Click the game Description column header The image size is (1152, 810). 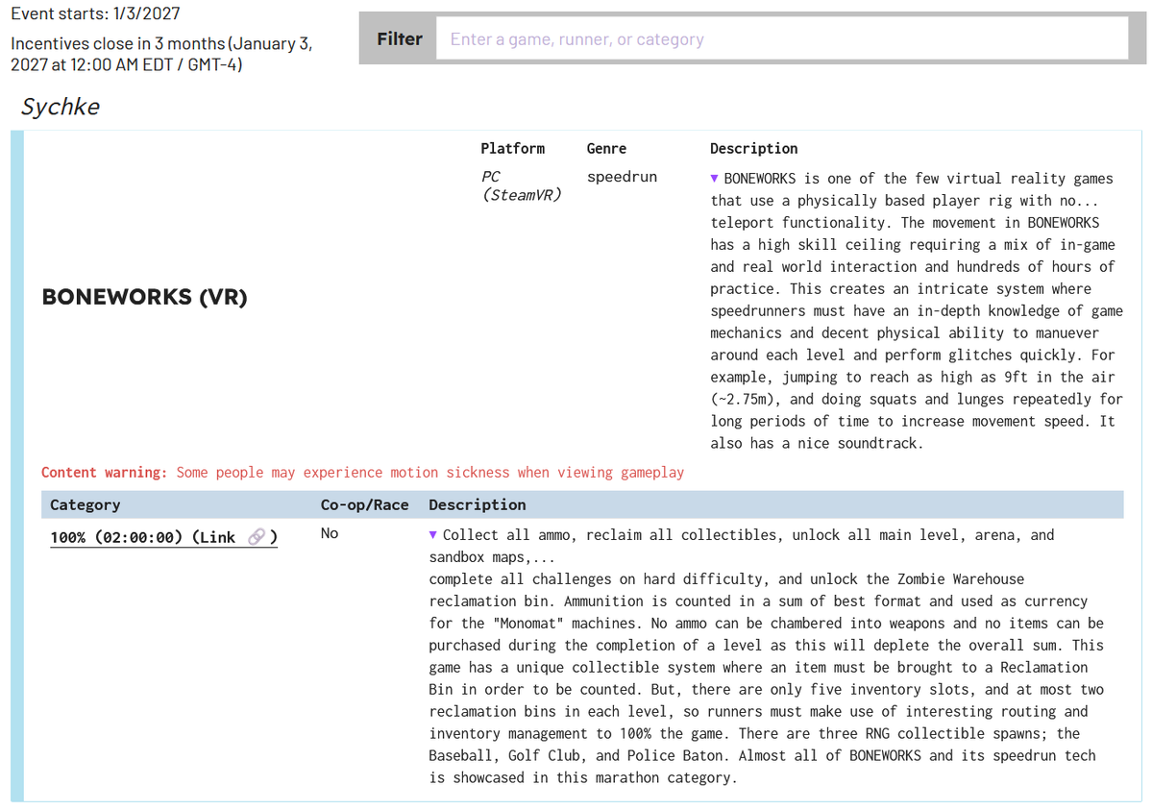pos(754,149)
